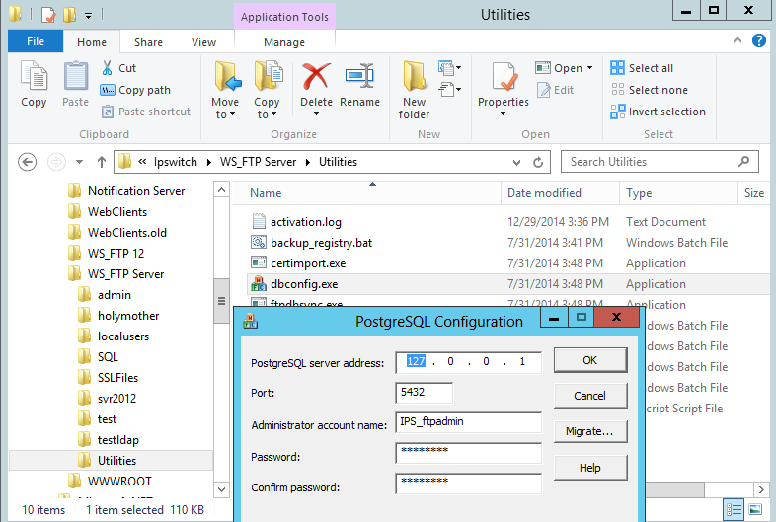This screenshot has height=522, width=776.
Task: Switch to large icons view in status bar
Action: click(755, 509)
